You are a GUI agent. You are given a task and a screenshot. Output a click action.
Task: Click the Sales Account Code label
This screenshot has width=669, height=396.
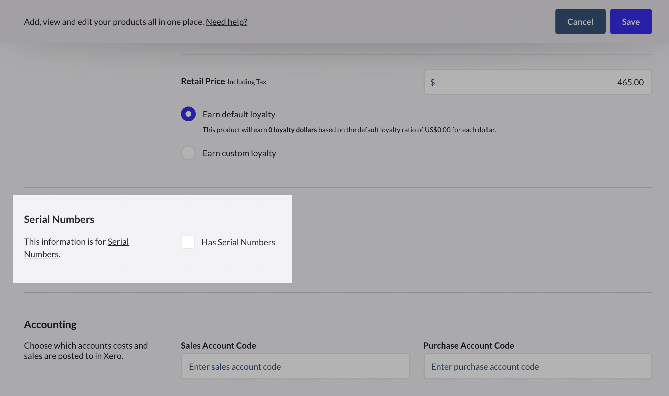pyautogui.click(x=218, y=345)
